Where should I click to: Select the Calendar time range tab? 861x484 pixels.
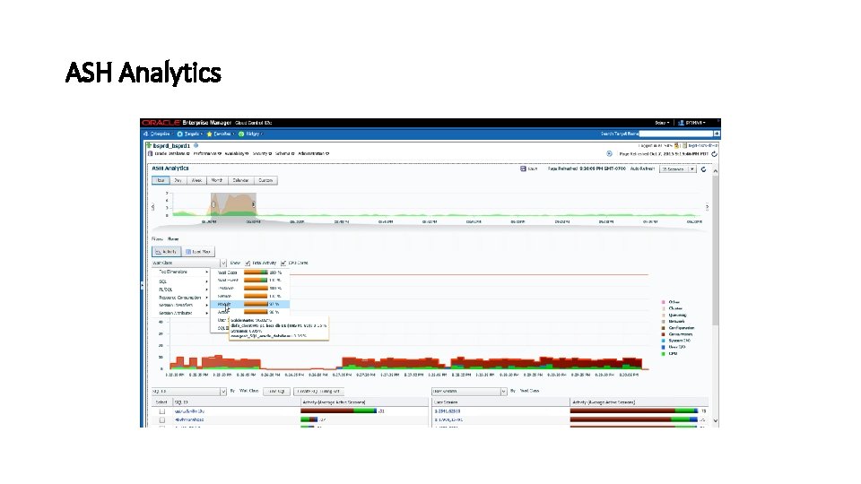click(x=240, y=180)
